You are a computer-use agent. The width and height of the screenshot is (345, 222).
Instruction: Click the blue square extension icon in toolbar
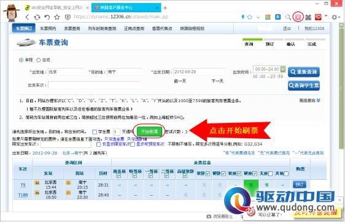click(277, 17)
